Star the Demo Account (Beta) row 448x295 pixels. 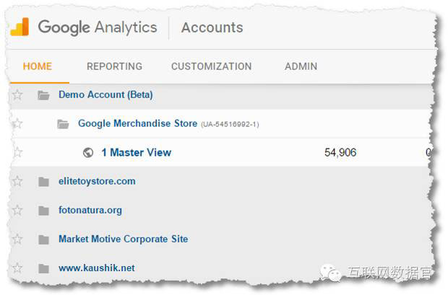pos(18,94)
